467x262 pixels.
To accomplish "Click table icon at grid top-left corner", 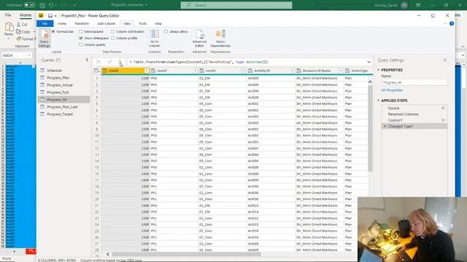I will [97, 71].
